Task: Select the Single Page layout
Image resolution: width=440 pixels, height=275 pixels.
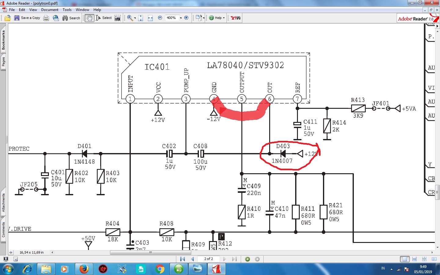Action: click(x=405, y=259)
